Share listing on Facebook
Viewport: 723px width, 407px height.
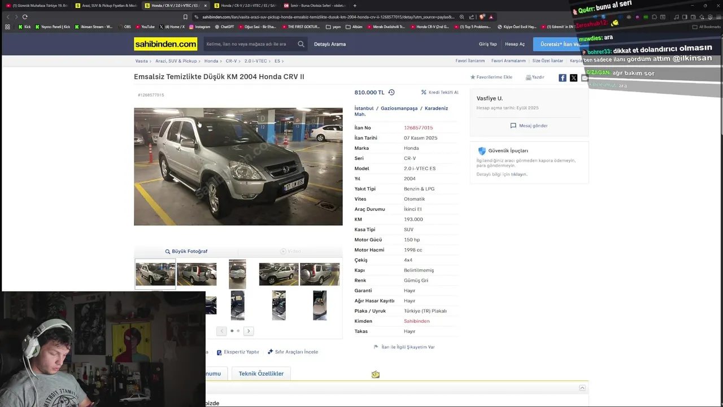(563, 78)
